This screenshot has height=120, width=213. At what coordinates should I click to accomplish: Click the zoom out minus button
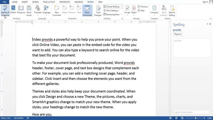186,118
